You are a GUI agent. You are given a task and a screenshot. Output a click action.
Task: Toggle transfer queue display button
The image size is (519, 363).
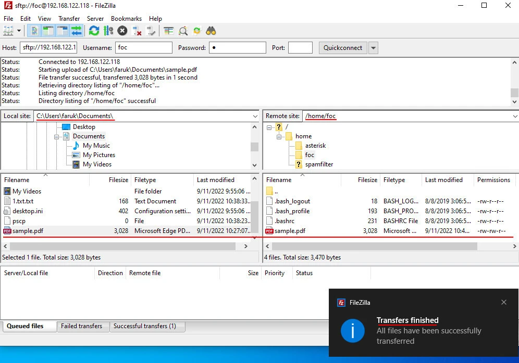pyautogui.click(x=76, y=31)
